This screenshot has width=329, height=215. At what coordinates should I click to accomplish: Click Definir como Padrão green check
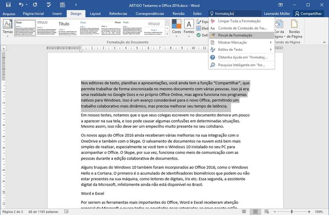202,35
